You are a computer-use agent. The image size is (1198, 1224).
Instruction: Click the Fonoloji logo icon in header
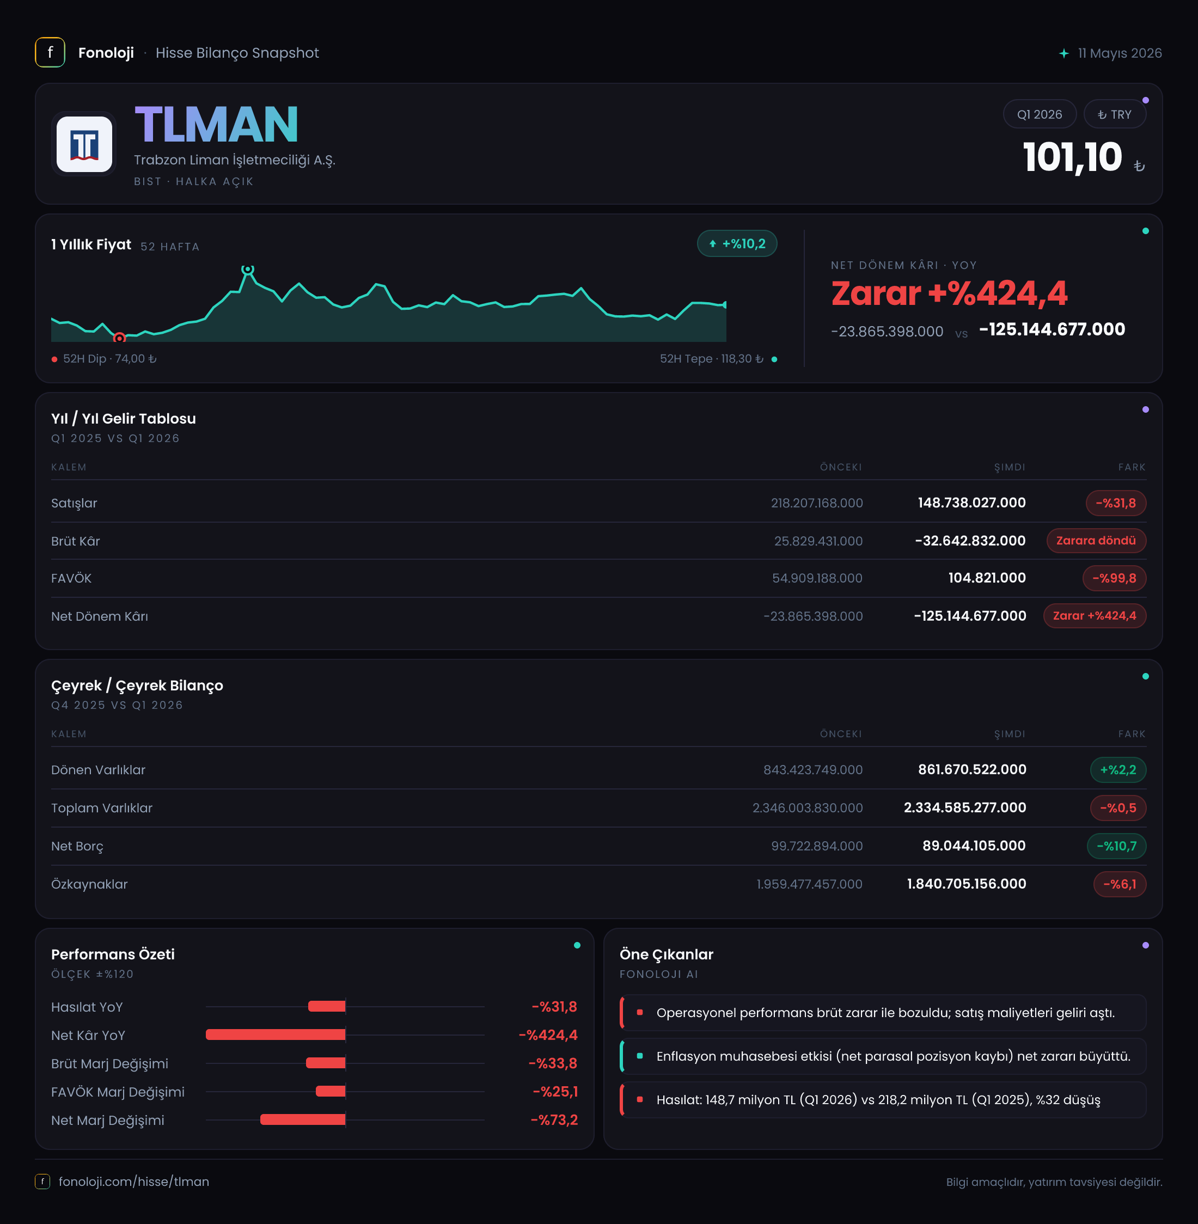[50, 53]
